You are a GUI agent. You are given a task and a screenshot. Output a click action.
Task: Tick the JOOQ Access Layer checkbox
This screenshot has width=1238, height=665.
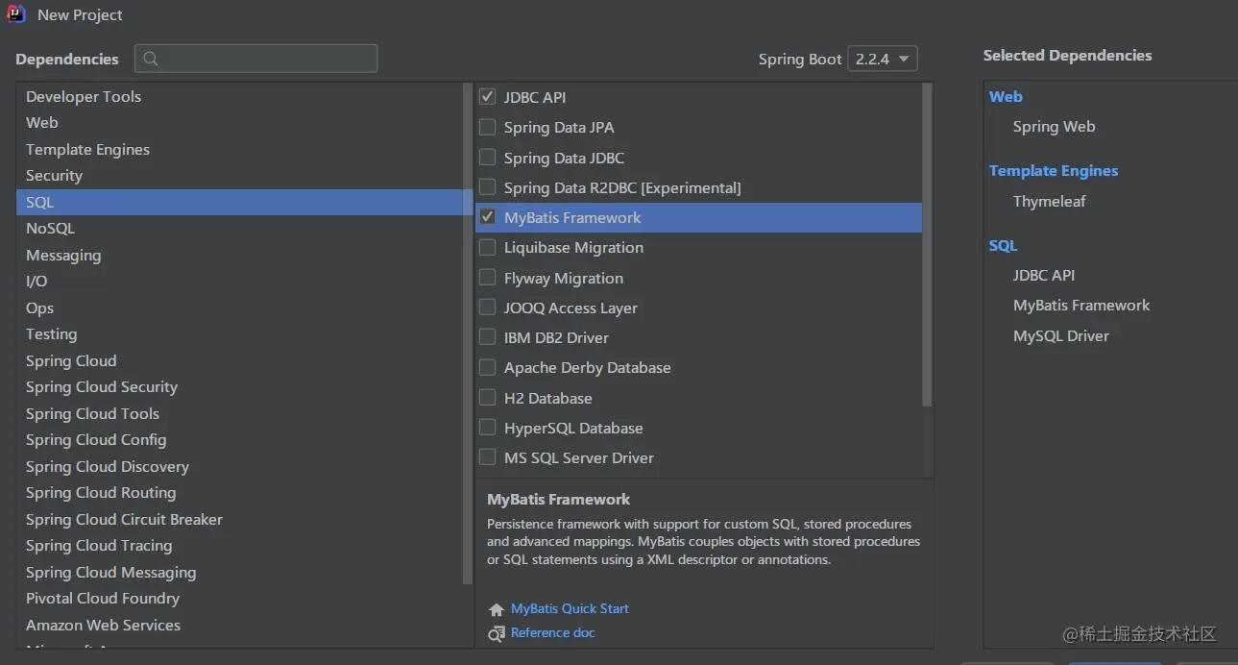pos(487,308)
